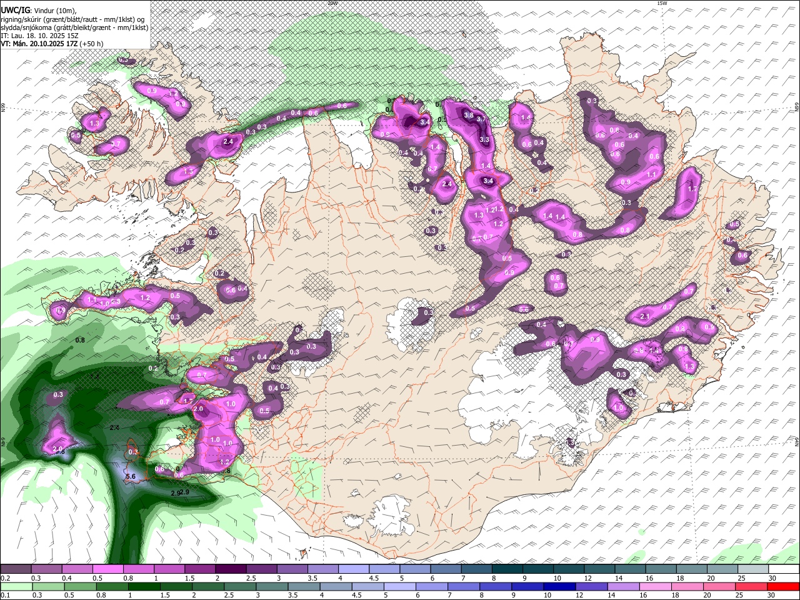Click the '1.5' label on the snow scale
Image resolution: width=800 pixels, height=600 pixels.
(x=189, y=578)
